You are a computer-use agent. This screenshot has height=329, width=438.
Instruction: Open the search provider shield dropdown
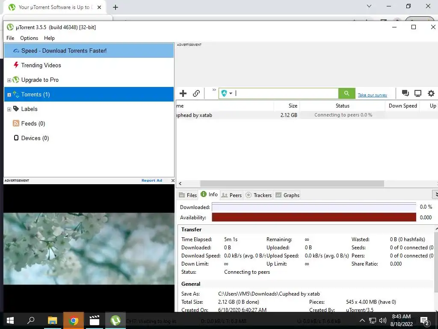pos(227,93)
